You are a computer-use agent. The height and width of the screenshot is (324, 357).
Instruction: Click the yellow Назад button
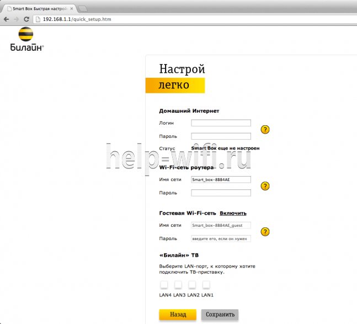pos(178,315)
